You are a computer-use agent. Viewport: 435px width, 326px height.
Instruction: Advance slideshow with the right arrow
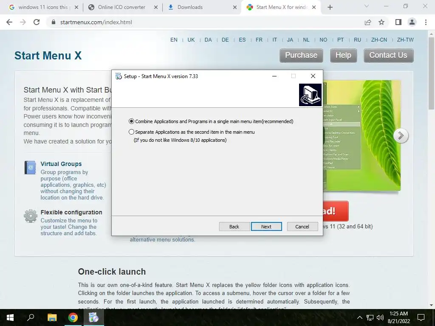(401, 136)
